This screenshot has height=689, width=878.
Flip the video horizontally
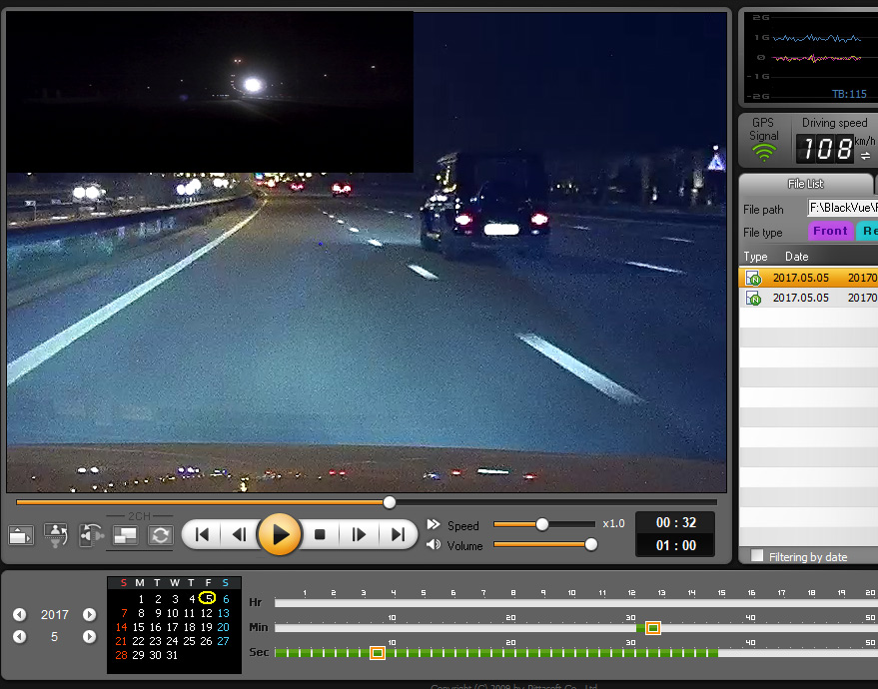[x=91, y=535]
